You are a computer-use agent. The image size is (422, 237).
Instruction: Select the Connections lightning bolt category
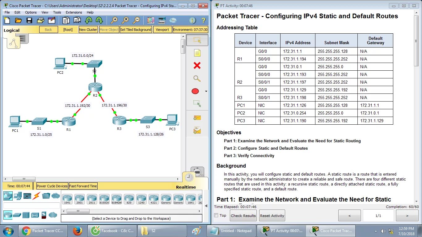tap(36, 195)
